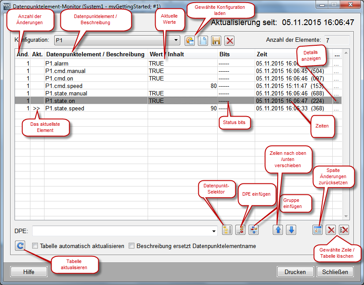This screenshot has height=285, width=364.
Task: Click the 'Akt.' column header
Action: (x=37, y=54)
